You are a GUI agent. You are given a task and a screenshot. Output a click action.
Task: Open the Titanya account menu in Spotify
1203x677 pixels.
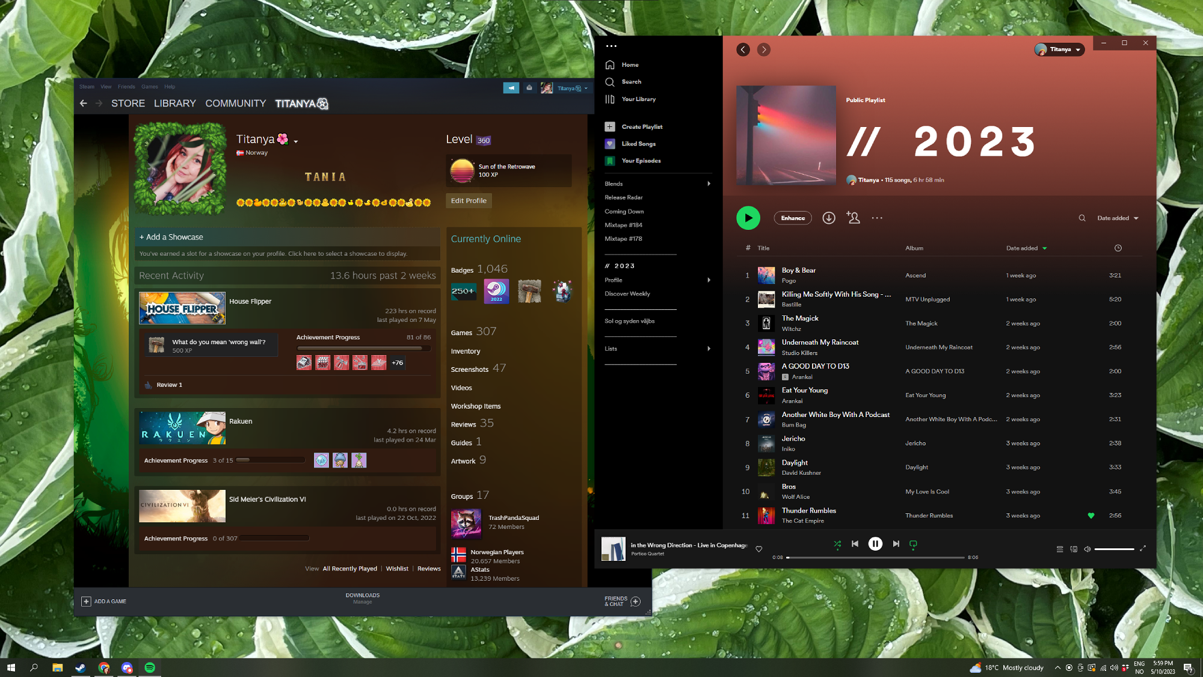tap(1059, 49)
